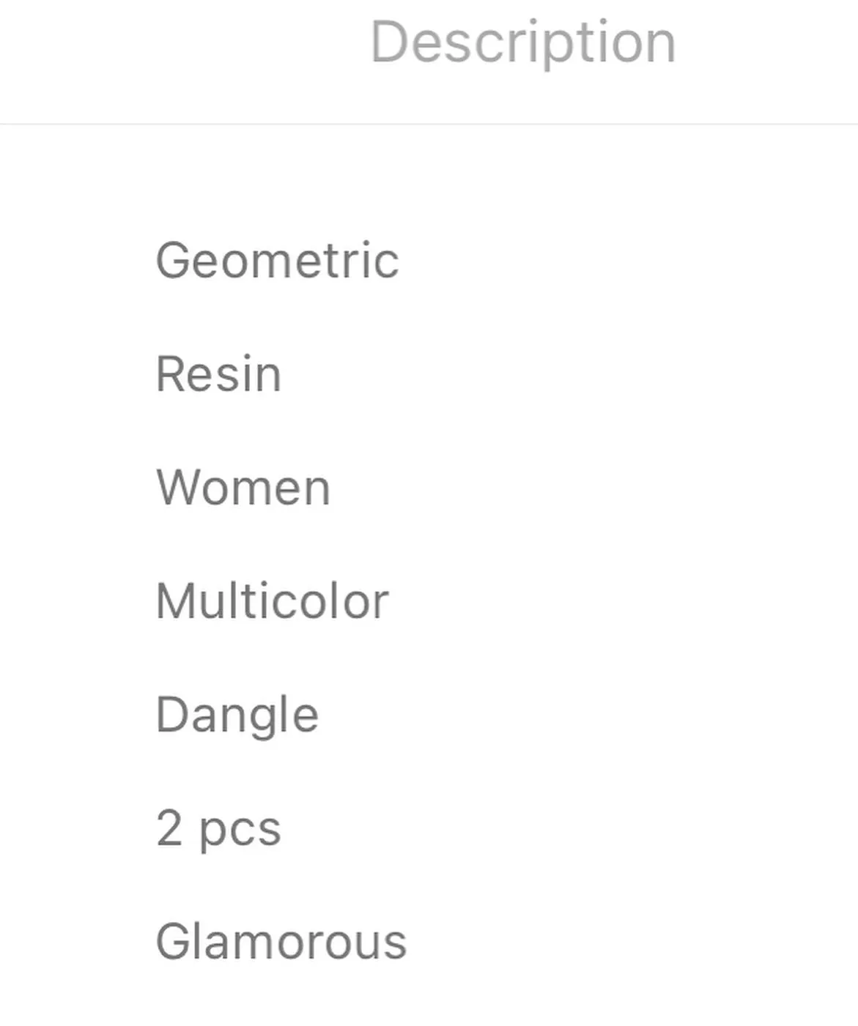Click the Multicolor color entry

273,601
